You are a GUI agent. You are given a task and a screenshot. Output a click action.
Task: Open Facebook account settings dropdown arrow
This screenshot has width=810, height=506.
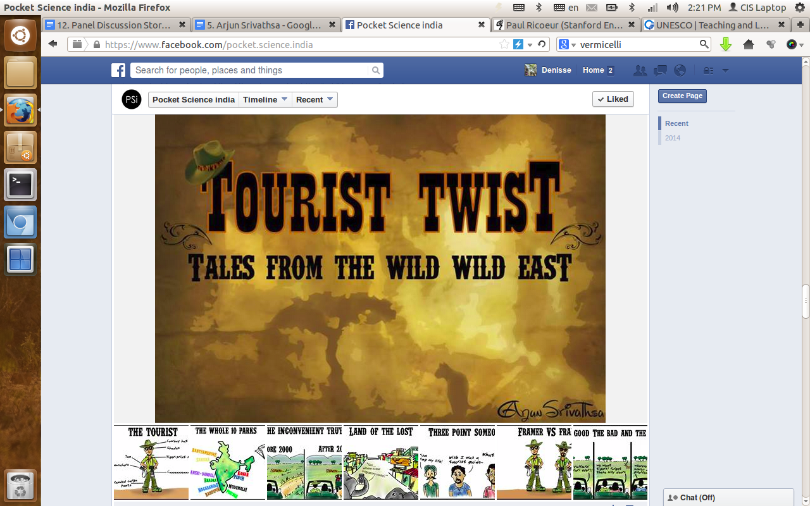[x=726, y=70]
